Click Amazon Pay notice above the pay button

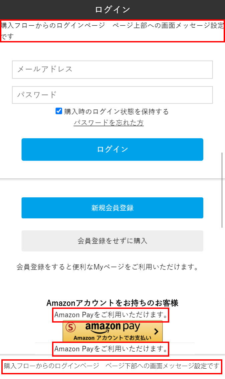pyautogui.click(x=111, y=315)
